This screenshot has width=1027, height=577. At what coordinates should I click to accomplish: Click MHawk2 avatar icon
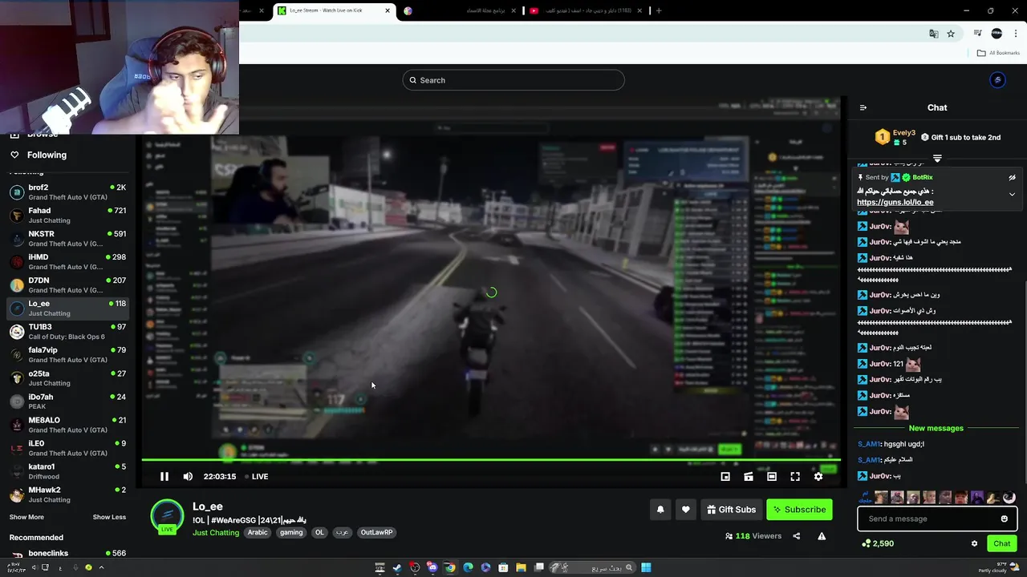[x=16, y=494]
